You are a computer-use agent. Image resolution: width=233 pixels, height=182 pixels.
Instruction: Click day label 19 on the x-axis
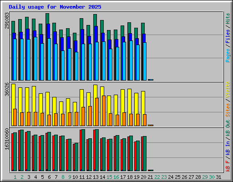(137, 177)
